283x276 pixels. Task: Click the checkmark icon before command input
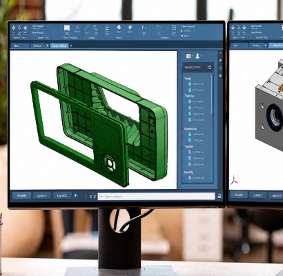(x=95, y=197)
